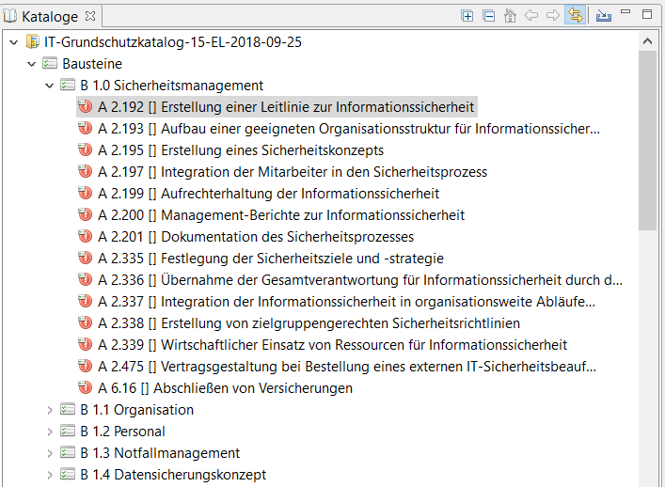Navigate forward with right arrow icon
Screen dimensions: 665x487
553,16
